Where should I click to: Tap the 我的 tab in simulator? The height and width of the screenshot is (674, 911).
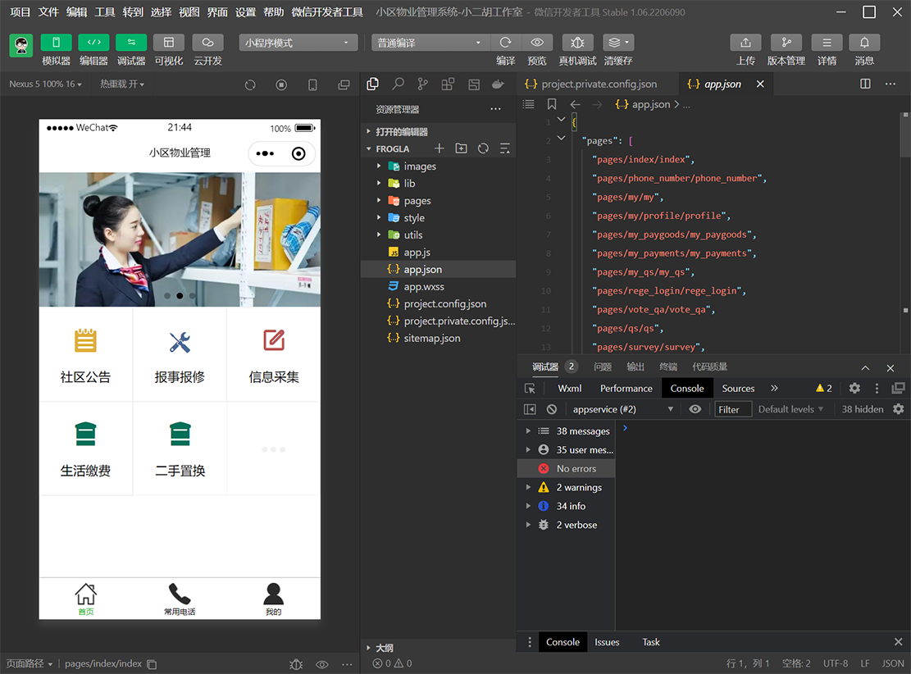pos(273,599)
